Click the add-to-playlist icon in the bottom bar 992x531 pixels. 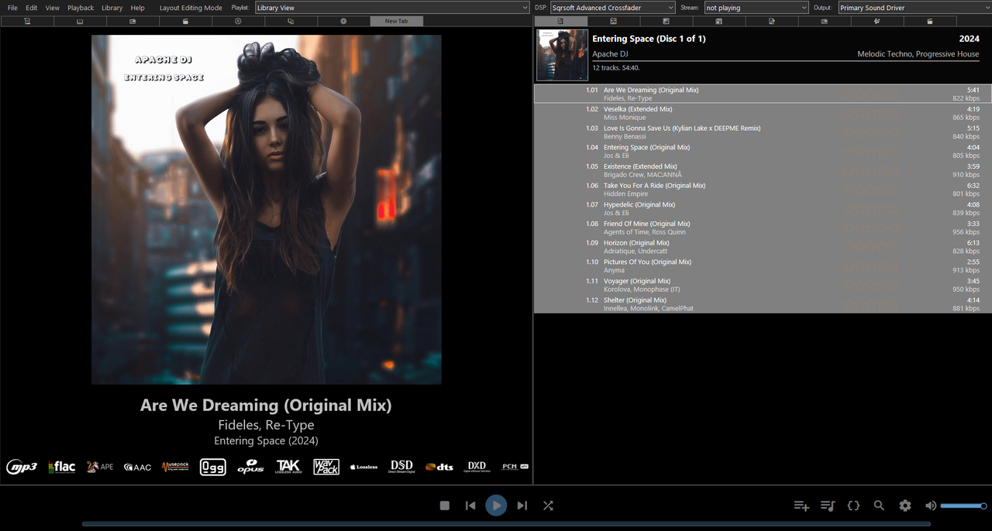tap(801, 505)
